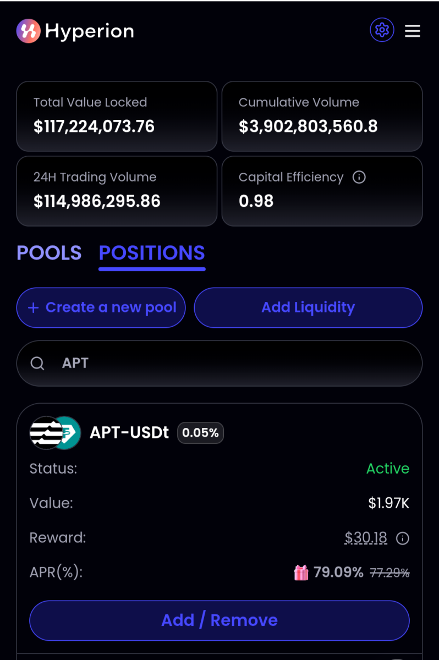This screenshot has height=660, width=439.
Task: Click the search magnifier icon
Action: (37, 364)
